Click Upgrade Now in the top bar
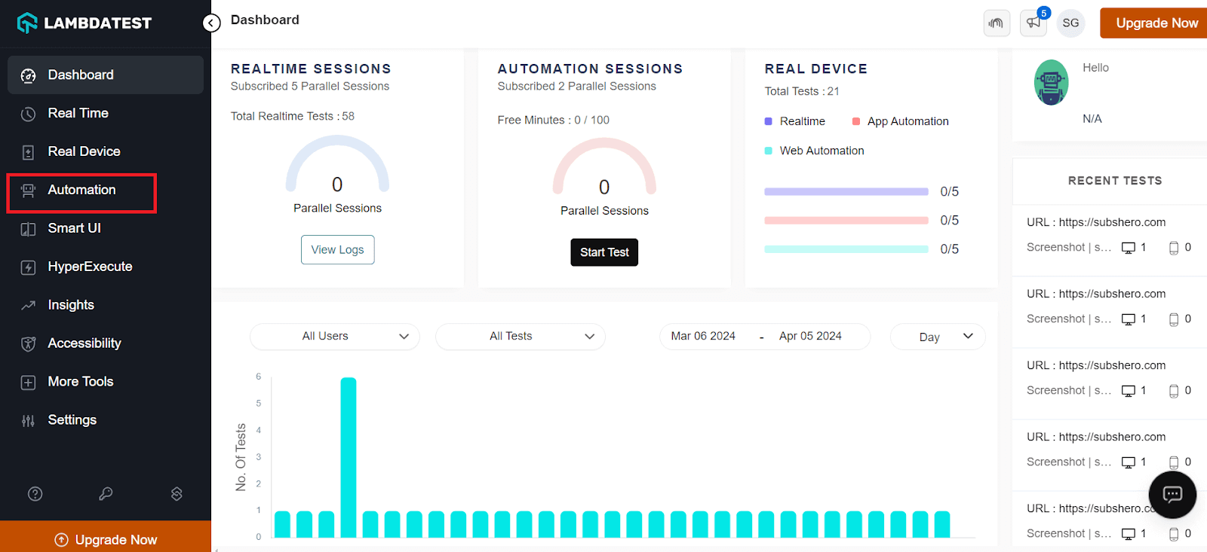Screen dimensions: 1207x552 click(x=1155, y=23)
